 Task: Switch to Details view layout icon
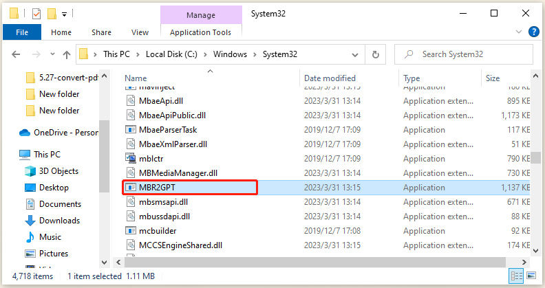pos(516,276)
